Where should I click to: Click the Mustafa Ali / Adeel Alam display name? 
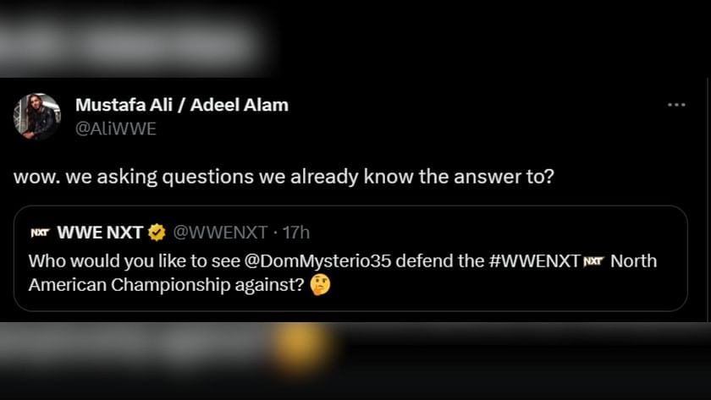182,105
